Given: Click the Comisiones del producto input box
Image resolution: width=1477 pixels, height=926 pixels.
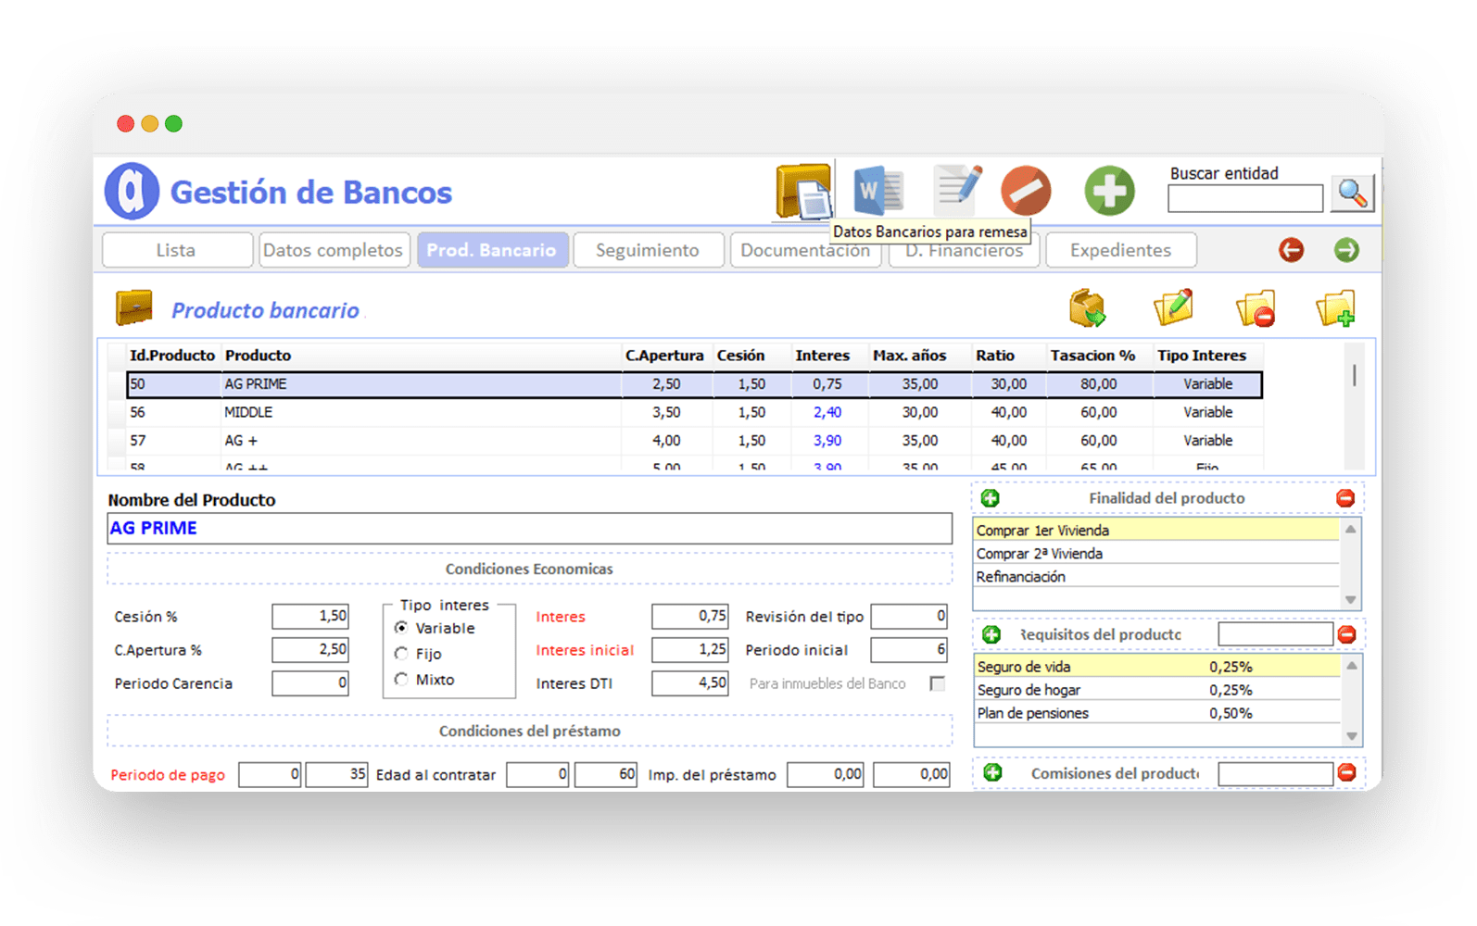Looking at the screenshot, I should point(1275,773).
